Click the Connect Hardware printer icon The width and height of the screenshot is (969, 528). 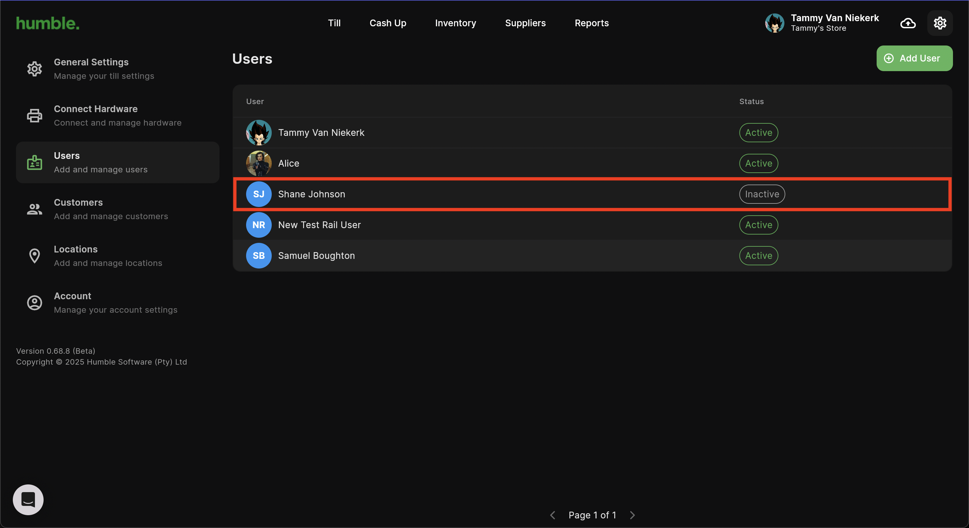coord(35,115)
